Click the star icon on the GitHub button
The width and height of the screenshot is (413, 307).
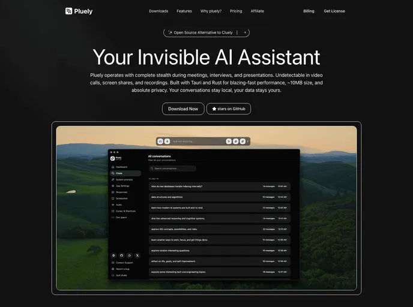(x=214, y=109)
